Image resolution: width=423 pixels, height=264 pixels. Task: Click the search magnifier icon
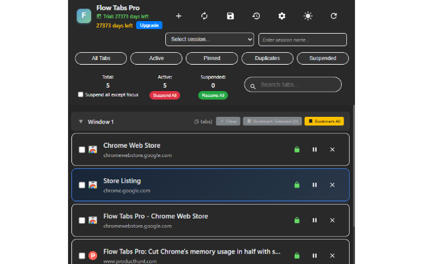coord(252,86)
